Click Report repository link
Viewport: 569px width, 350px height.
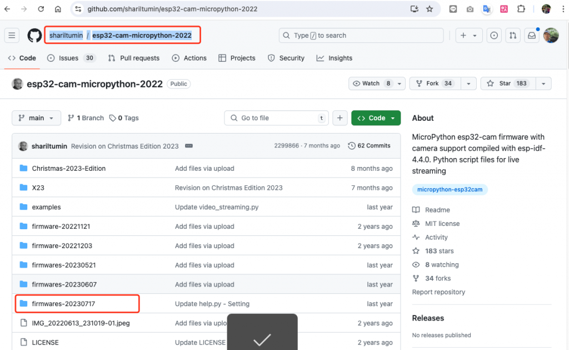[x=438, y=292]
